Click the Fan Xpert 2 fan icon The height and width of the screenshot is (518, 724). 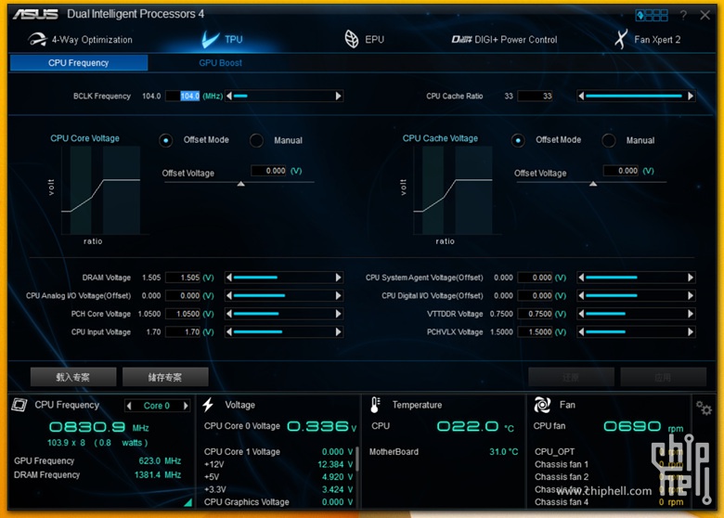[621, 39]
